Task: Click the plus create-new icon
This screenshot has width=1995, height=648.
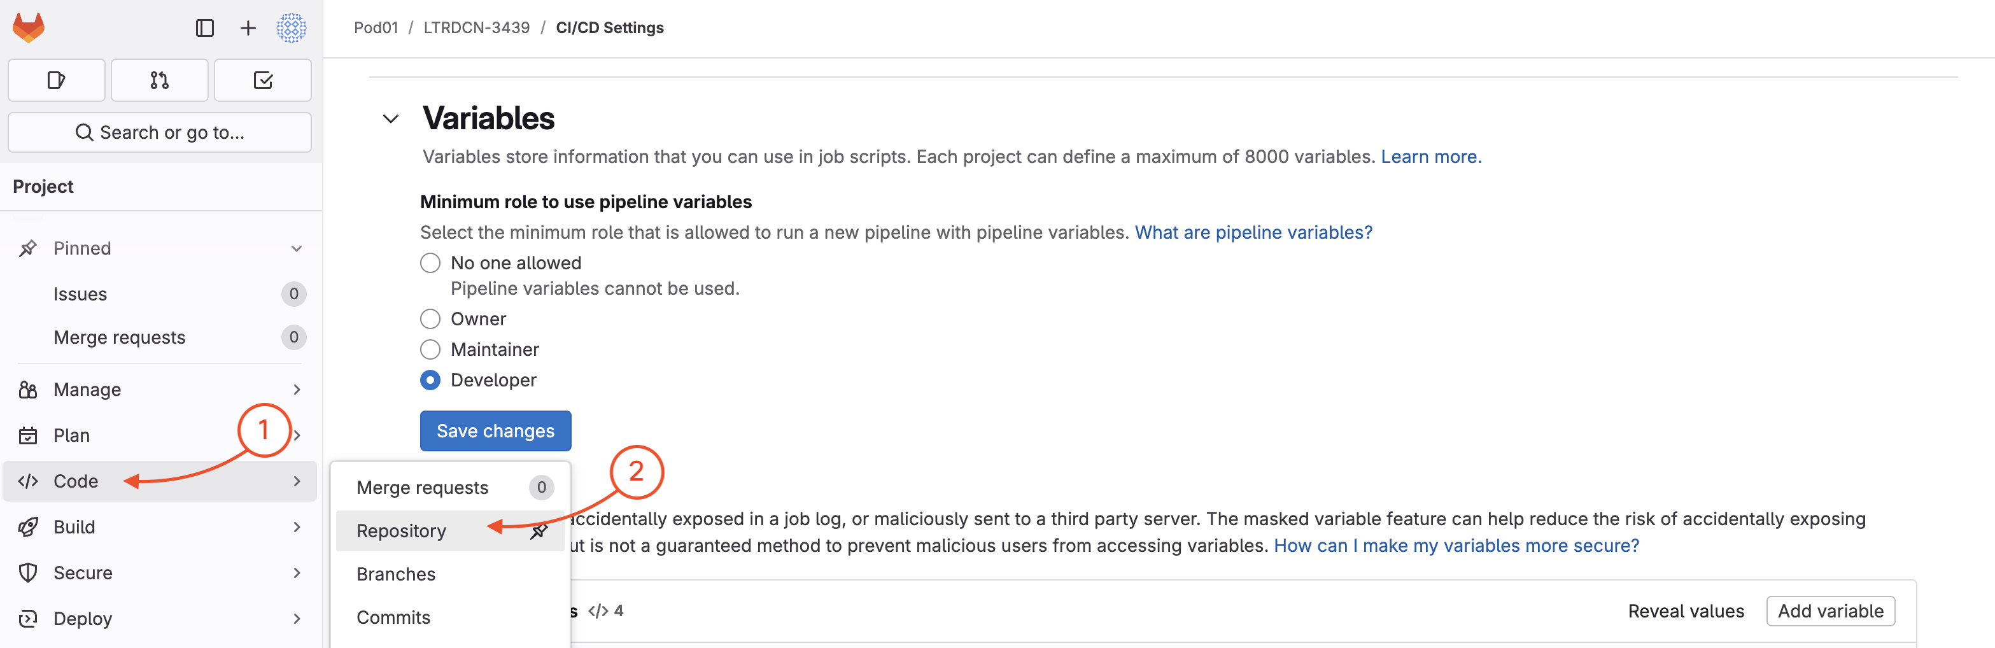Action: (248, 28)
